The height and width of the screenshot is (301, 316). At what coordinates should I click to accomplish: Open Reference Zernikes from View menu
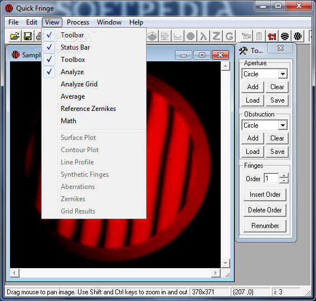[x=94, y=109]
